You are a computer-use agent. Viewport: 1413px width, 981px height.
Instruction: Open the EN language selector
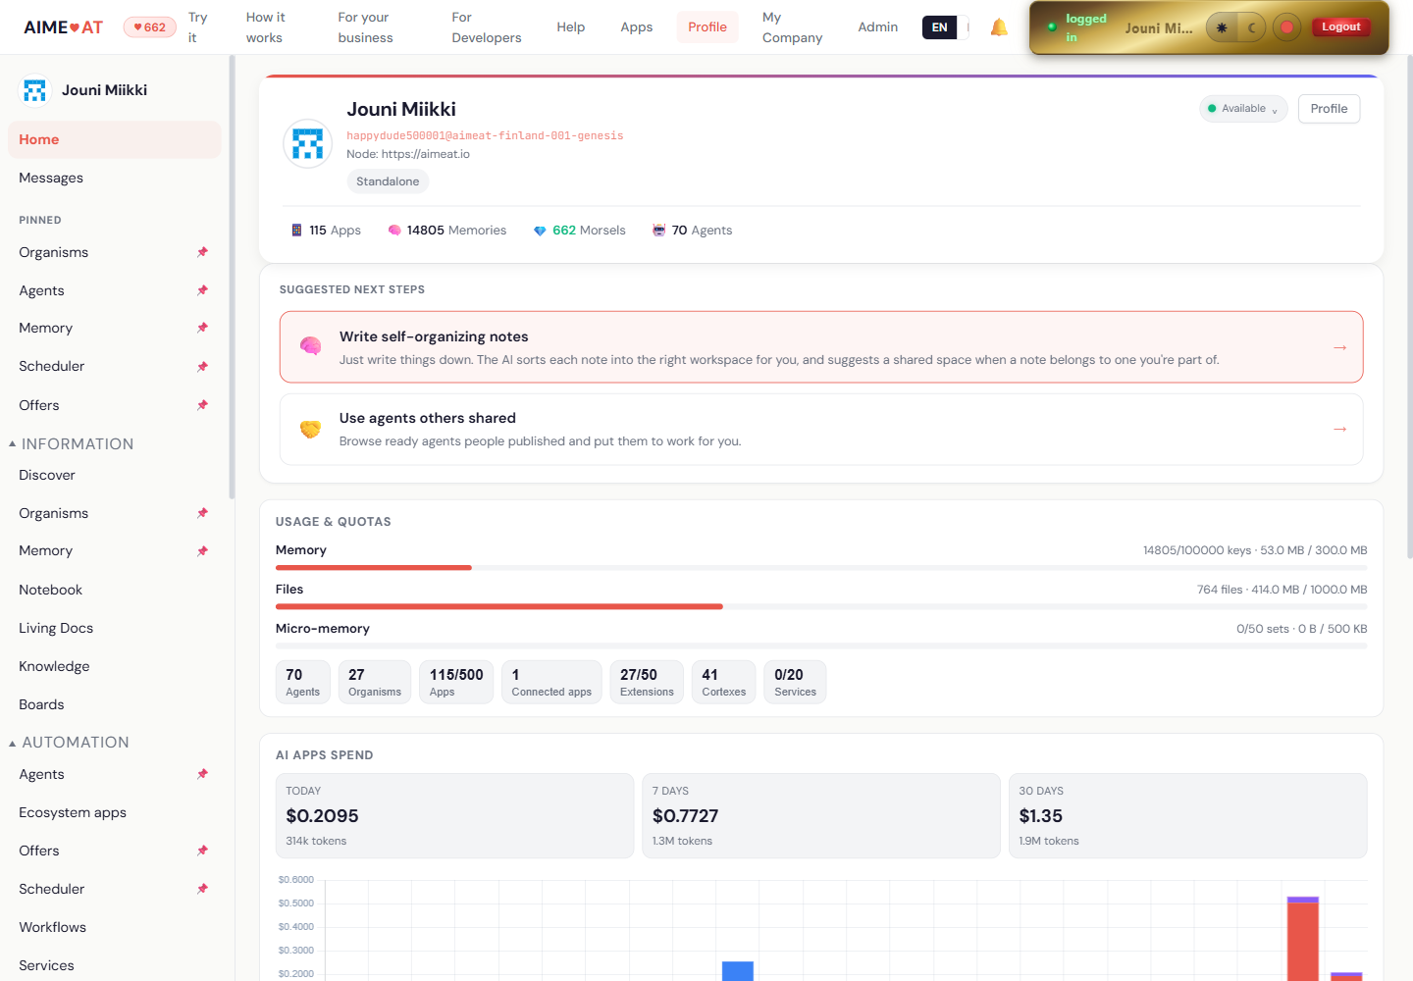(x=939, y=27)
